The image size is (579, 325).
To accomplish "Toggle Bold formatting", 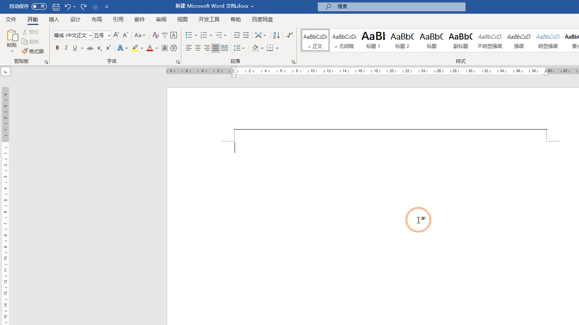I will tap(57, 48).
